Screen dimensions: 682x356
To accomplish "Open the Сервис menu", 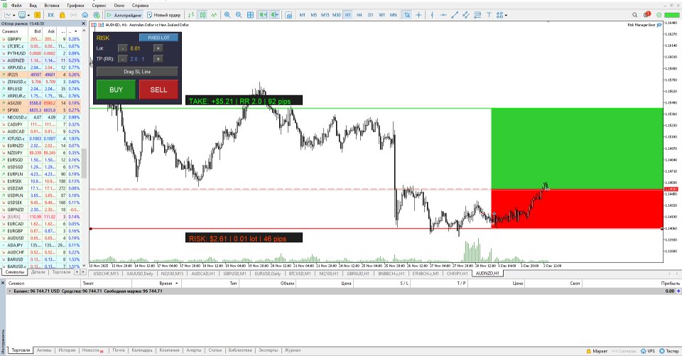I will (x=99, y=5).
